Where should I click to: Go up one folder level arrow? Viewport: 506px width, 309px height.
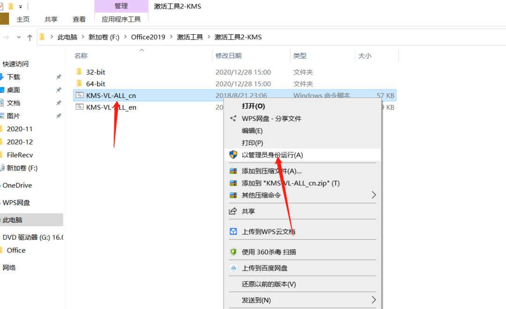click(30, 38)
